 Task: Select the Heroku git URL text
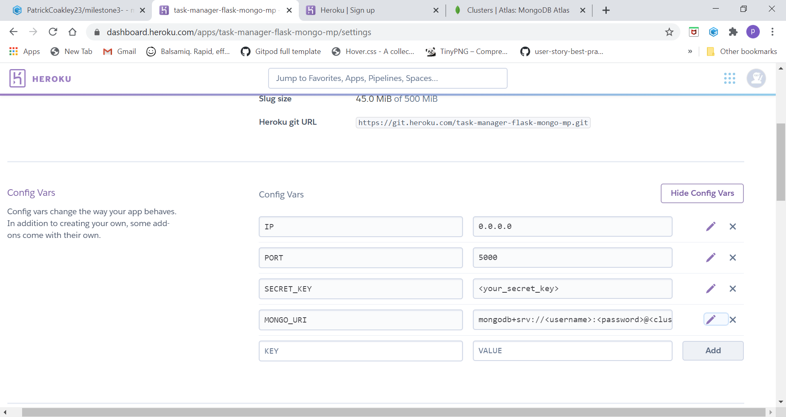click(473, 123)
